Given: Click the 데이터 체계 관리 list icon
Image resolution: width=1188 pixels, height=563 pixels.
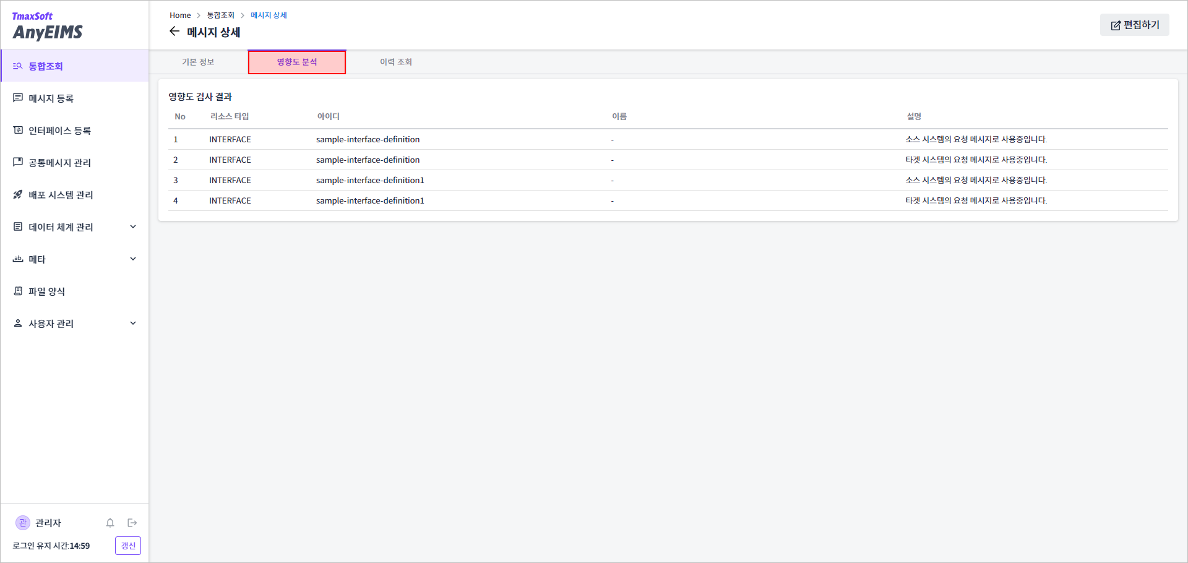Looking at the screenshot, I should coord(18,226).
